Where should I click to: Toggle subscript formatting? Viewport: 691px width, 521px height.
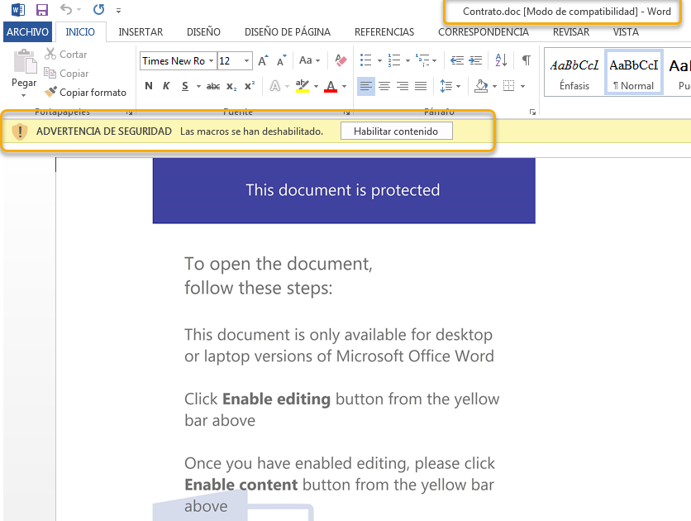click(x=231, y=86)
